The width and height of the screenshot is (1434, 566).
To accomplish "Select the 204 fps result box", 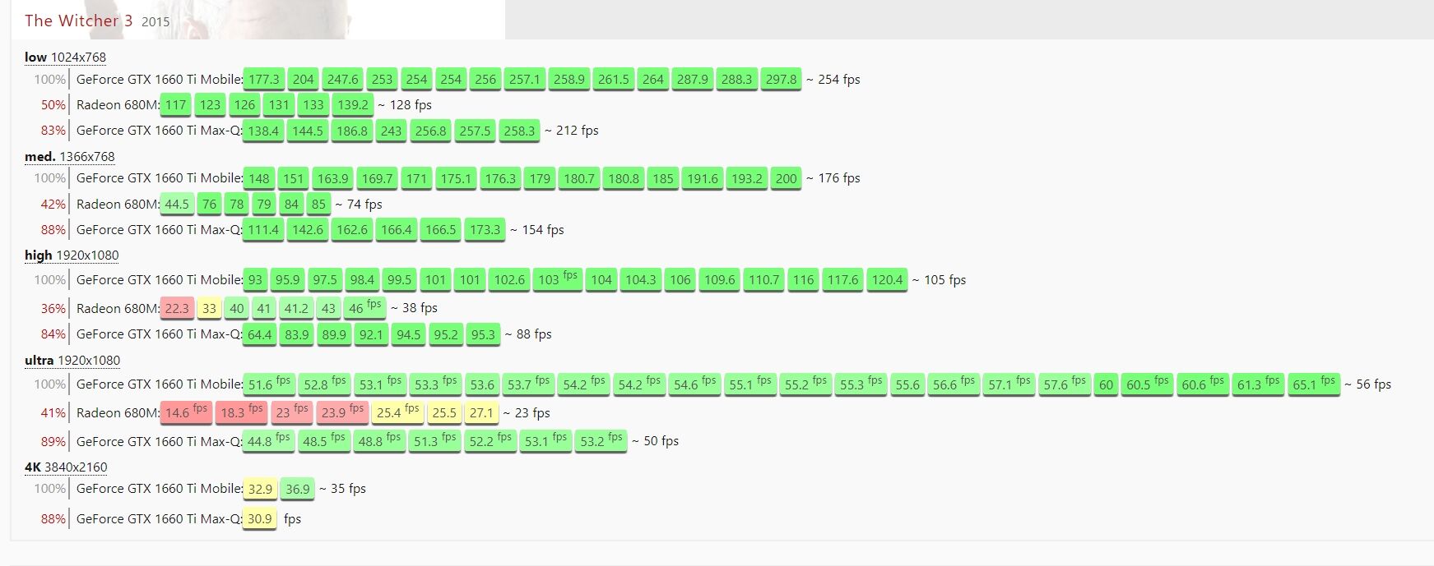I will (x=304, y=79).
